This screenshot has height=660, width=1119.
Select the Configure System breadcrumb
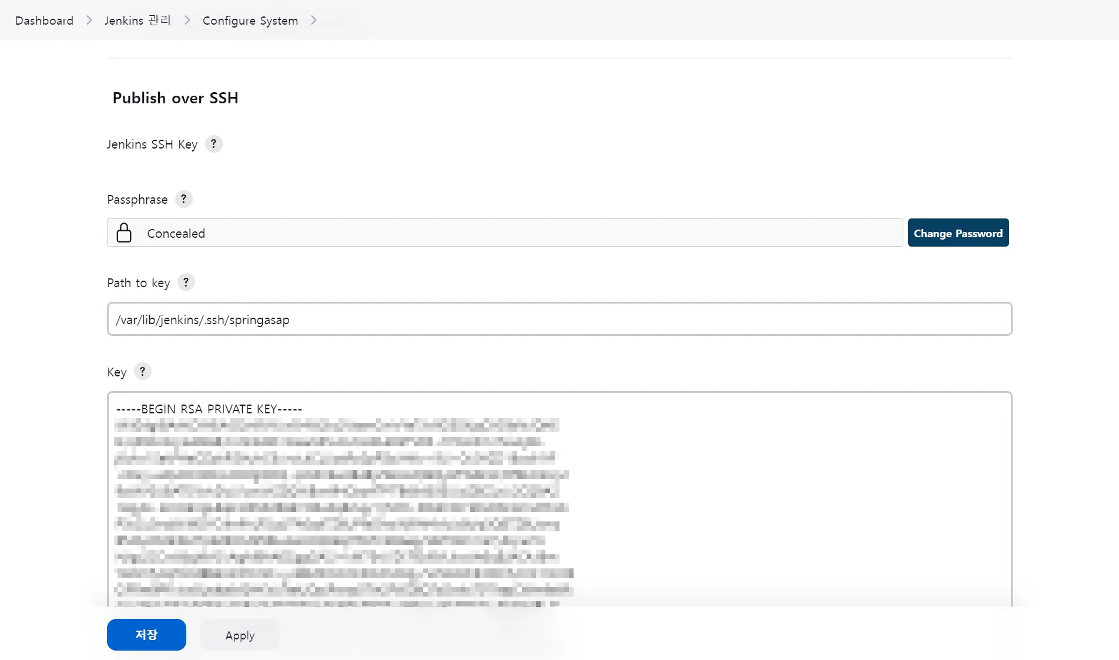click(250, 21)
